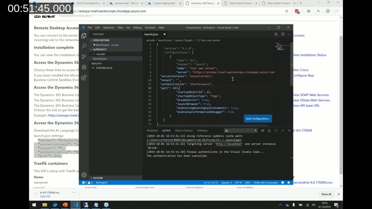Click Visual Studio Code taskbar icon
The image size is (372, 209).
pos(76,205)
